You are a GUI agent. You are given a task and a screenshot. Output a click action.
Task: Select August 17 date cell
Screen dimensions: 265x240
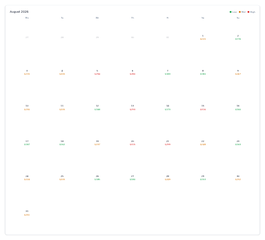click(27, 143)
